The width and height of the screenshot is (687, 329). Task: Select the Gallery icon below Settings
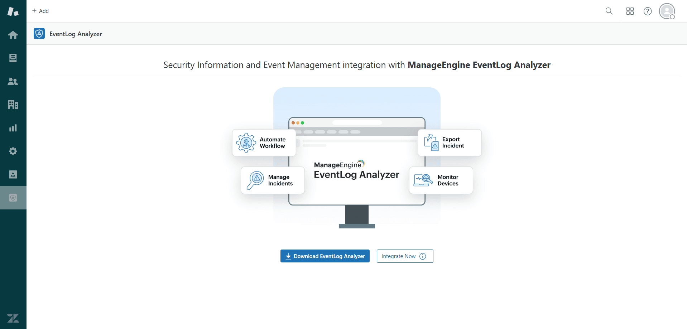[x=13, y=174]
